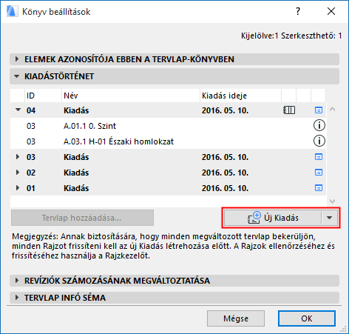Select the date of issue 04
Screen dimensions: 349x334
click(x=225, y=110)
